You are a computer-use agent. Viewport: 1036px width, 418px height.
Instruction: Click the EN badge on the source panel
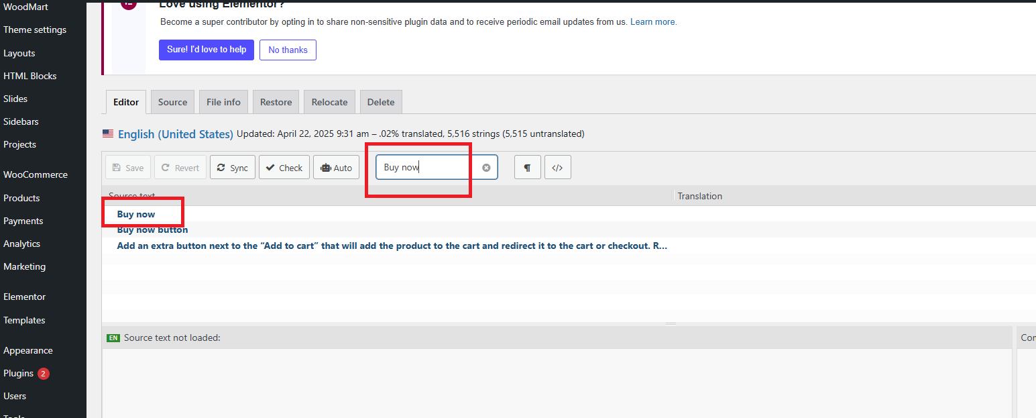tap(113, 337)
